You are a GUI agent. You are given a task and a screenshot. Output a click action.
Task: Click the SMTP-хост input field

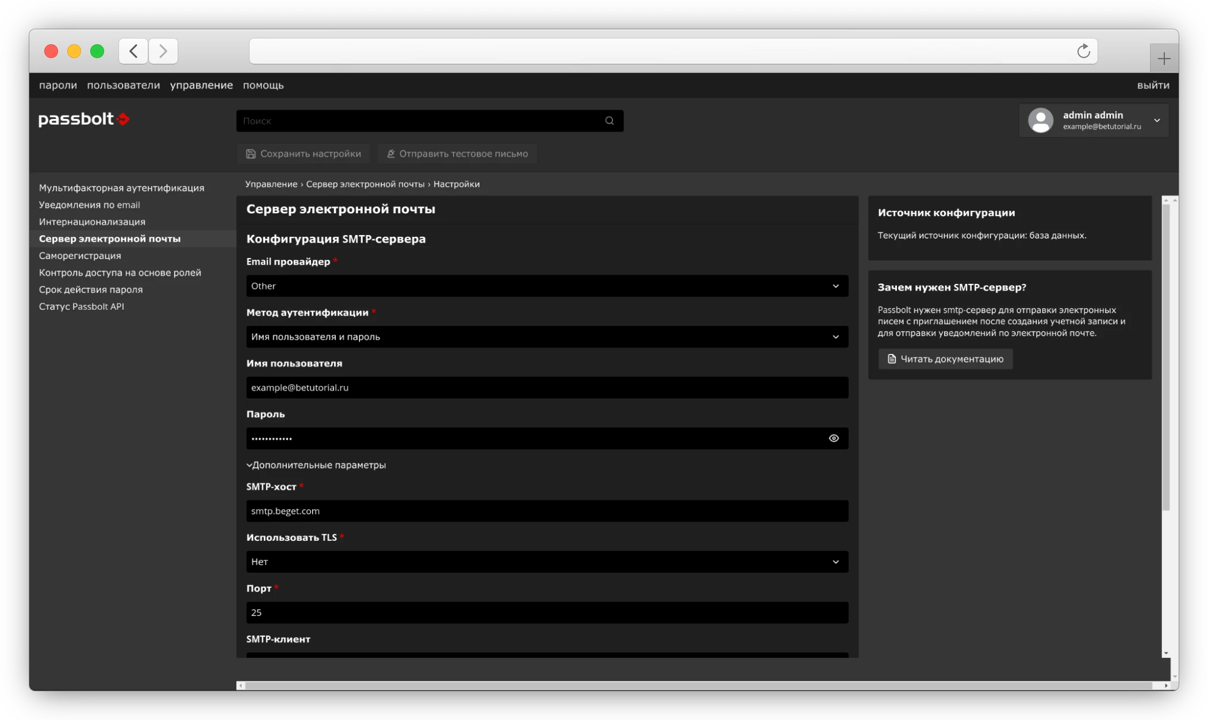[547, 511]
